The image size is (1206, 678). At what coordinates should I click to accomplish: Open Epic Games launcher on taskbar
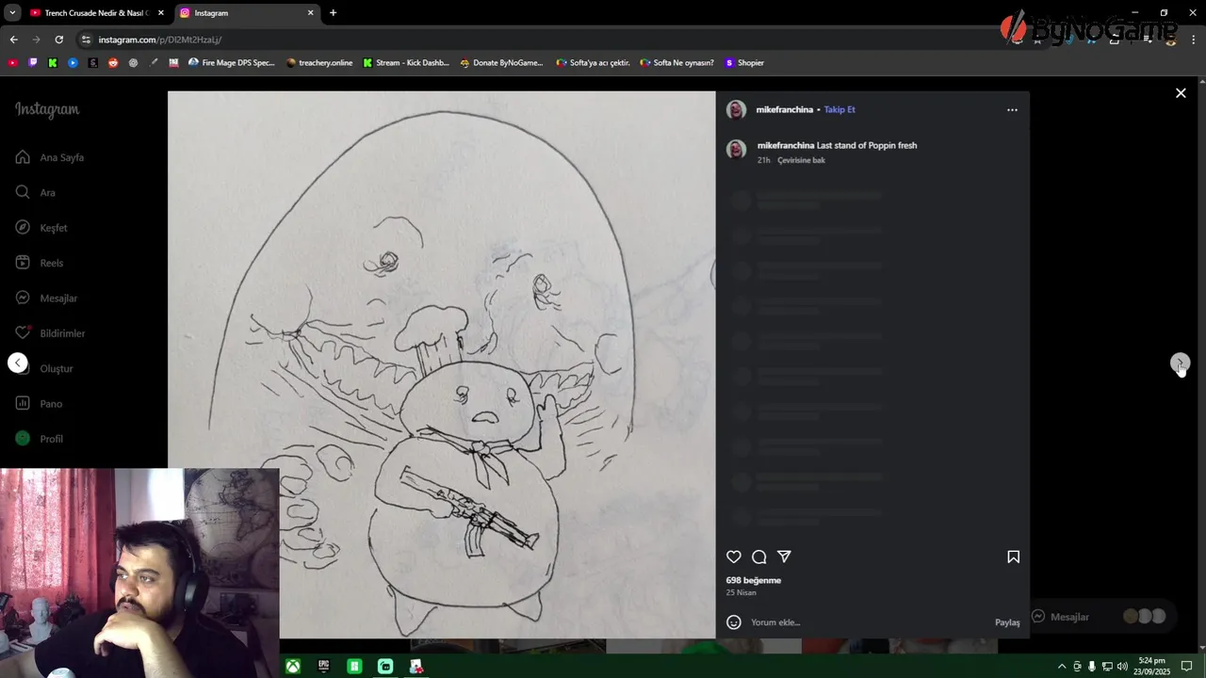(324, 667)
